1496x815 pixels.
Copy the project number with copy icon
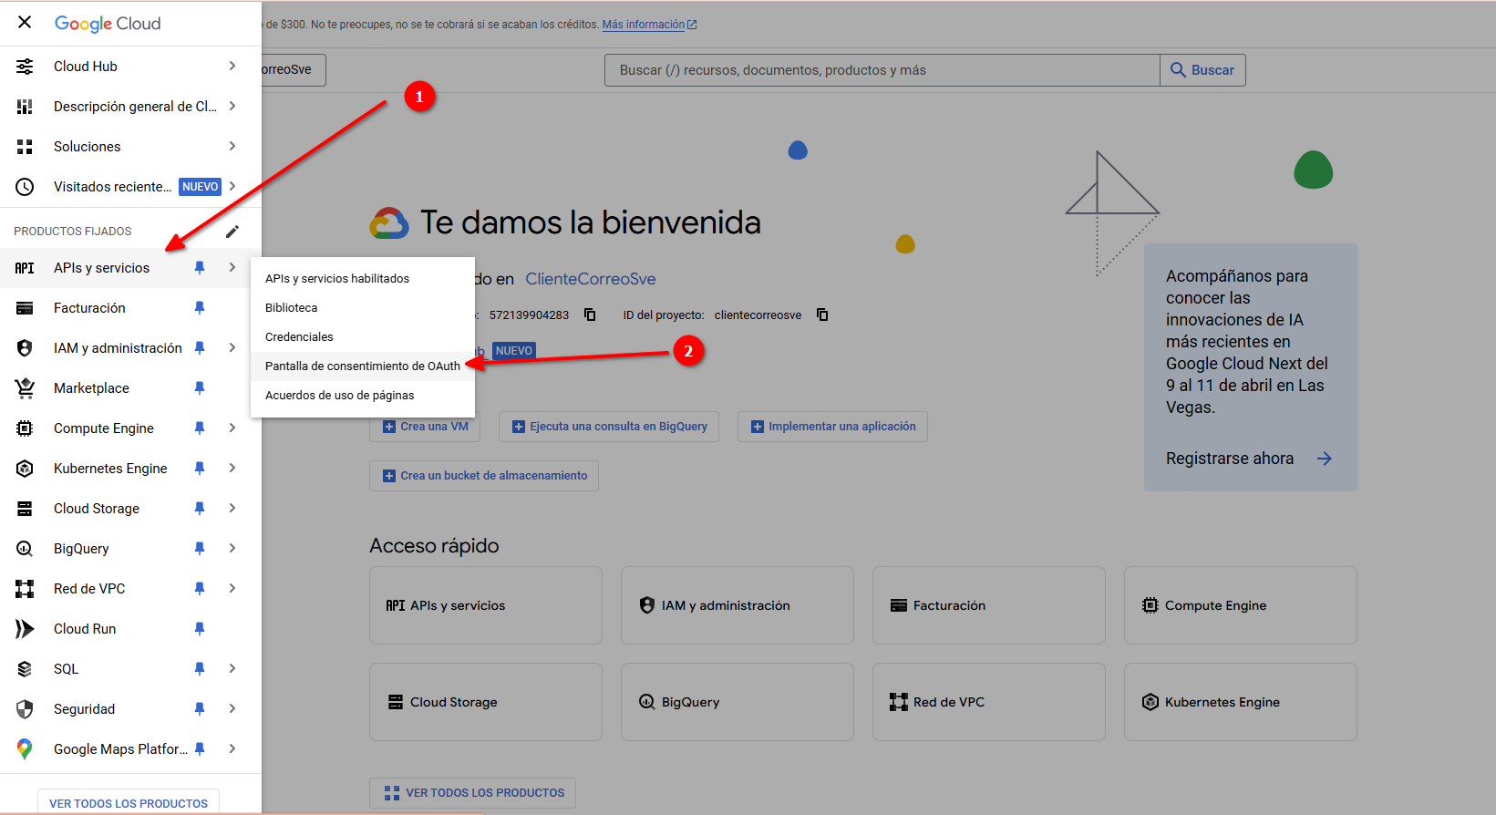pyautogui.click(x=590, y=315)
